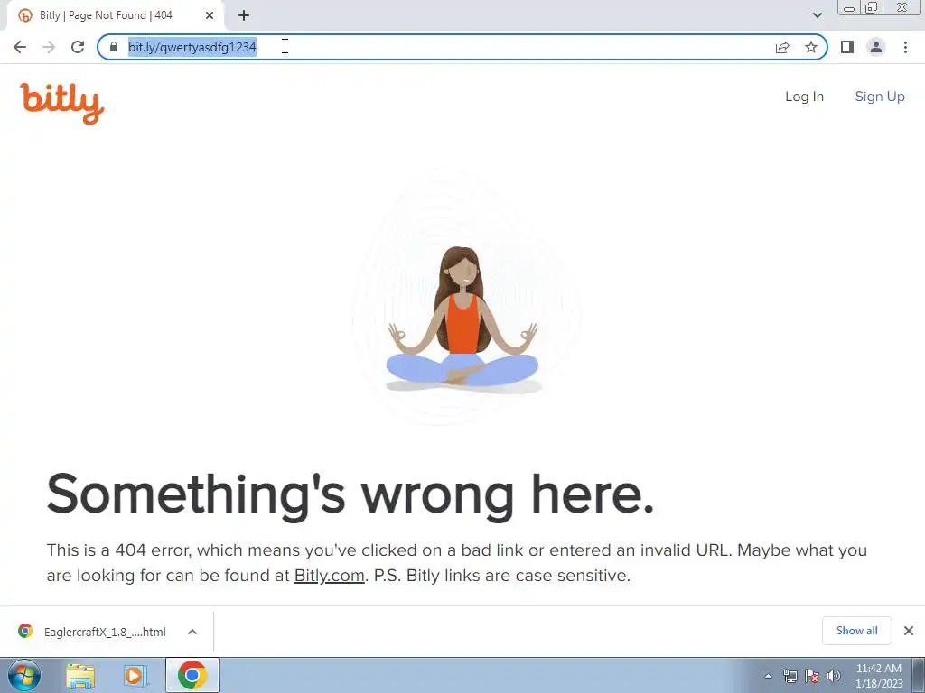Open the Windows Start menu
The width and height of the screenshot is (925, 693).
click(x=24, y=675)
